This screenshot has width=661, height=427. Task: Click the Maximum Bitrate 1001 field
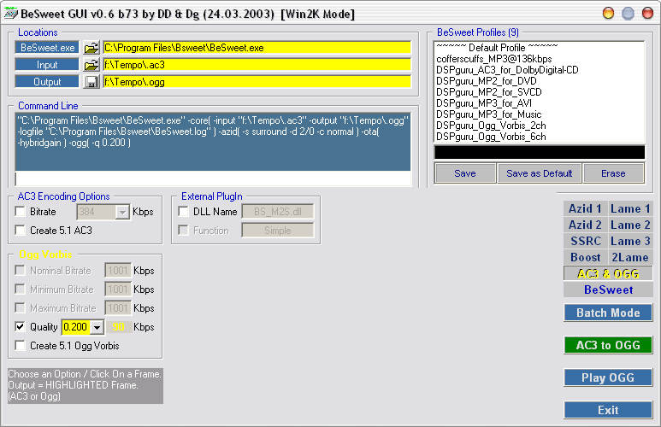tap(118, 308)
